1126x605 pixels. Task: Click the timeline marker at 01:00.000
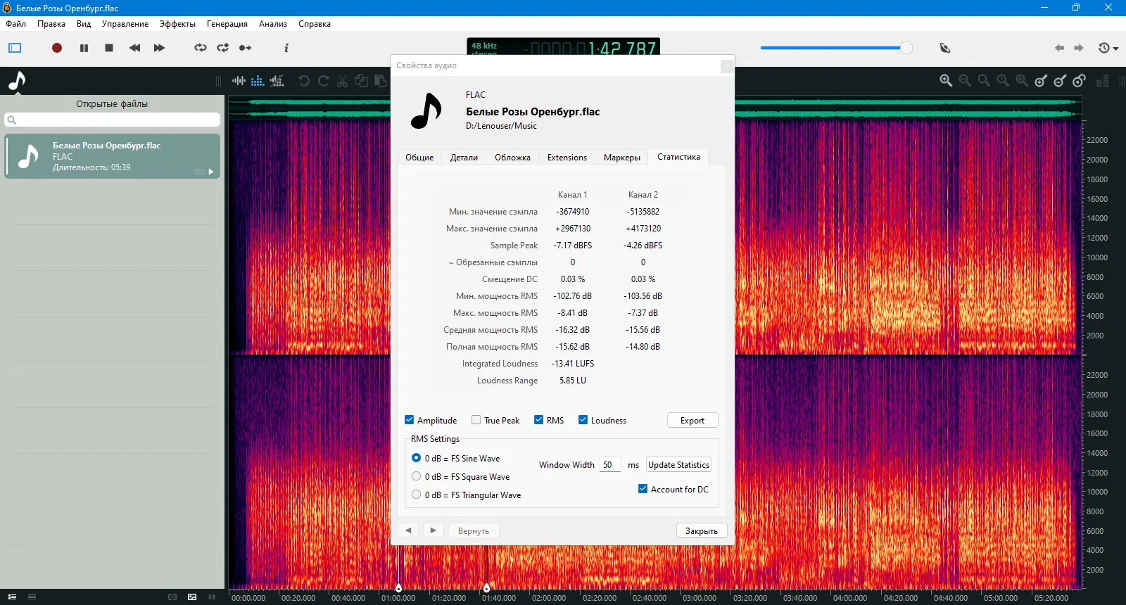click(x=398, y=587)
